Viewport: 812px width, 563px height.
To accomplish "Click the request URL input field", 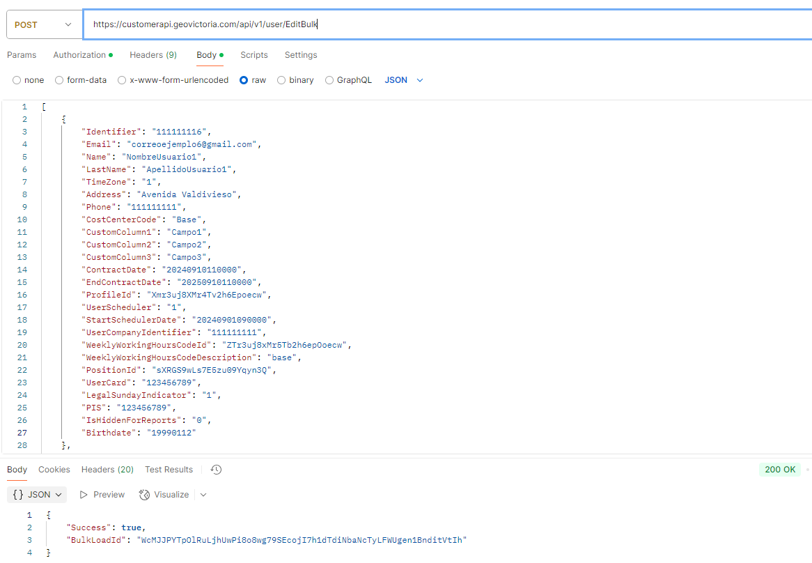I will [446, 24].
